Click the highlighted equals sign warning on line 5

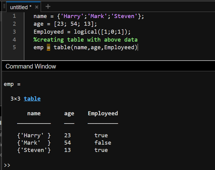coord(48,47)
